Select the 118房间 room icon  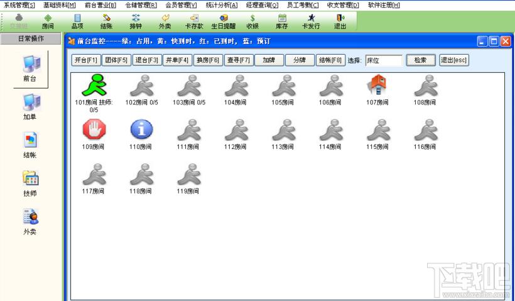pyautogui.click(x=141, y=174)
